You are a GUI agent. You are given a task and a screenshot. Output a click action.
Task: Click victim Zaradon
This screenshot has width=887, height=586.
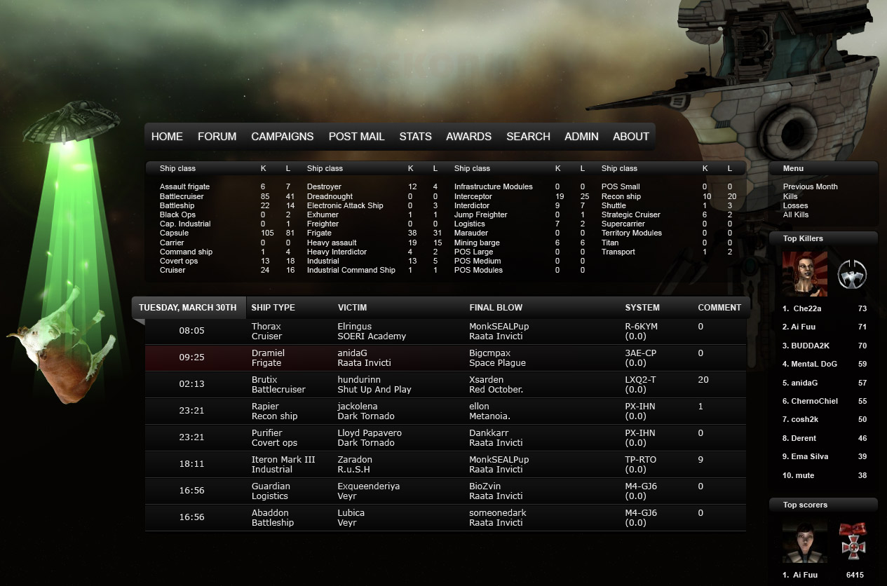pos(354,460)
